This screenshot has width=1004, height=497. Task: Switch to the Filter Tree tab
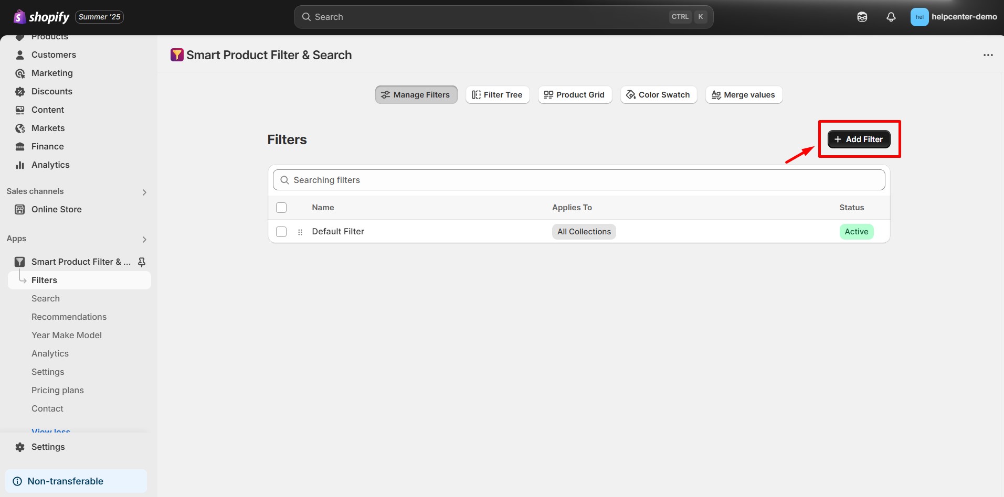(x=497, y=95)
